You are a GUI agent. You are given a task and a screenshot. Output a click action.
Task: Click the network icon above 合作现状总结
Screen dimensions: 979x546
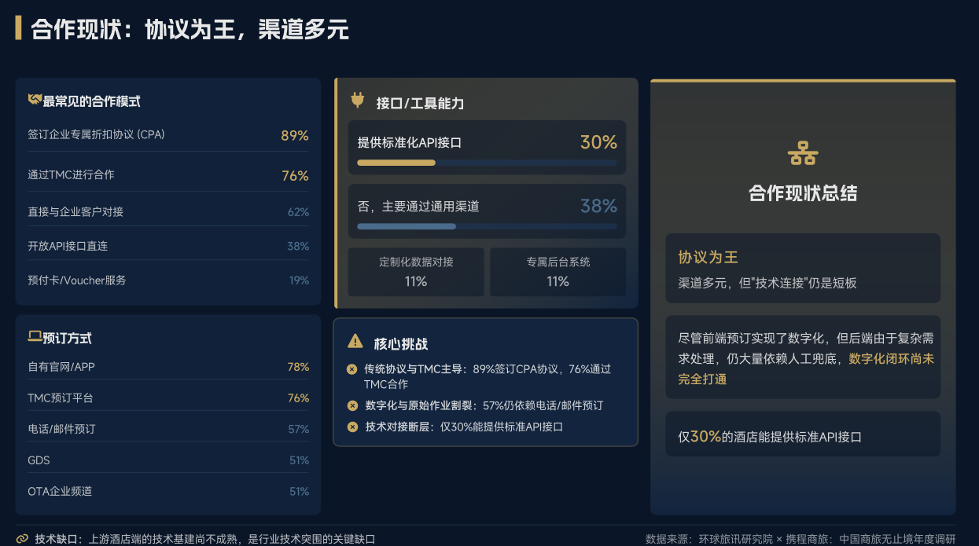[x=803, y=152]
